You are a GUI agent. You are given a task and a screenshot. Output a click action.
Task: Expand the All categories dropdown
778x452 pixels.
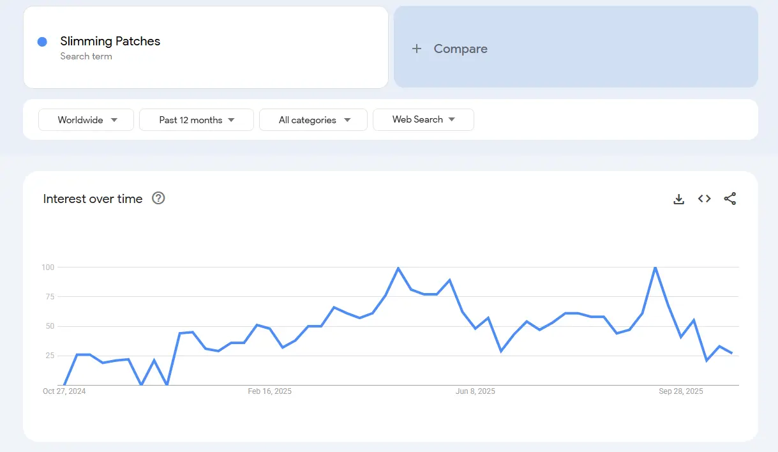313,120
